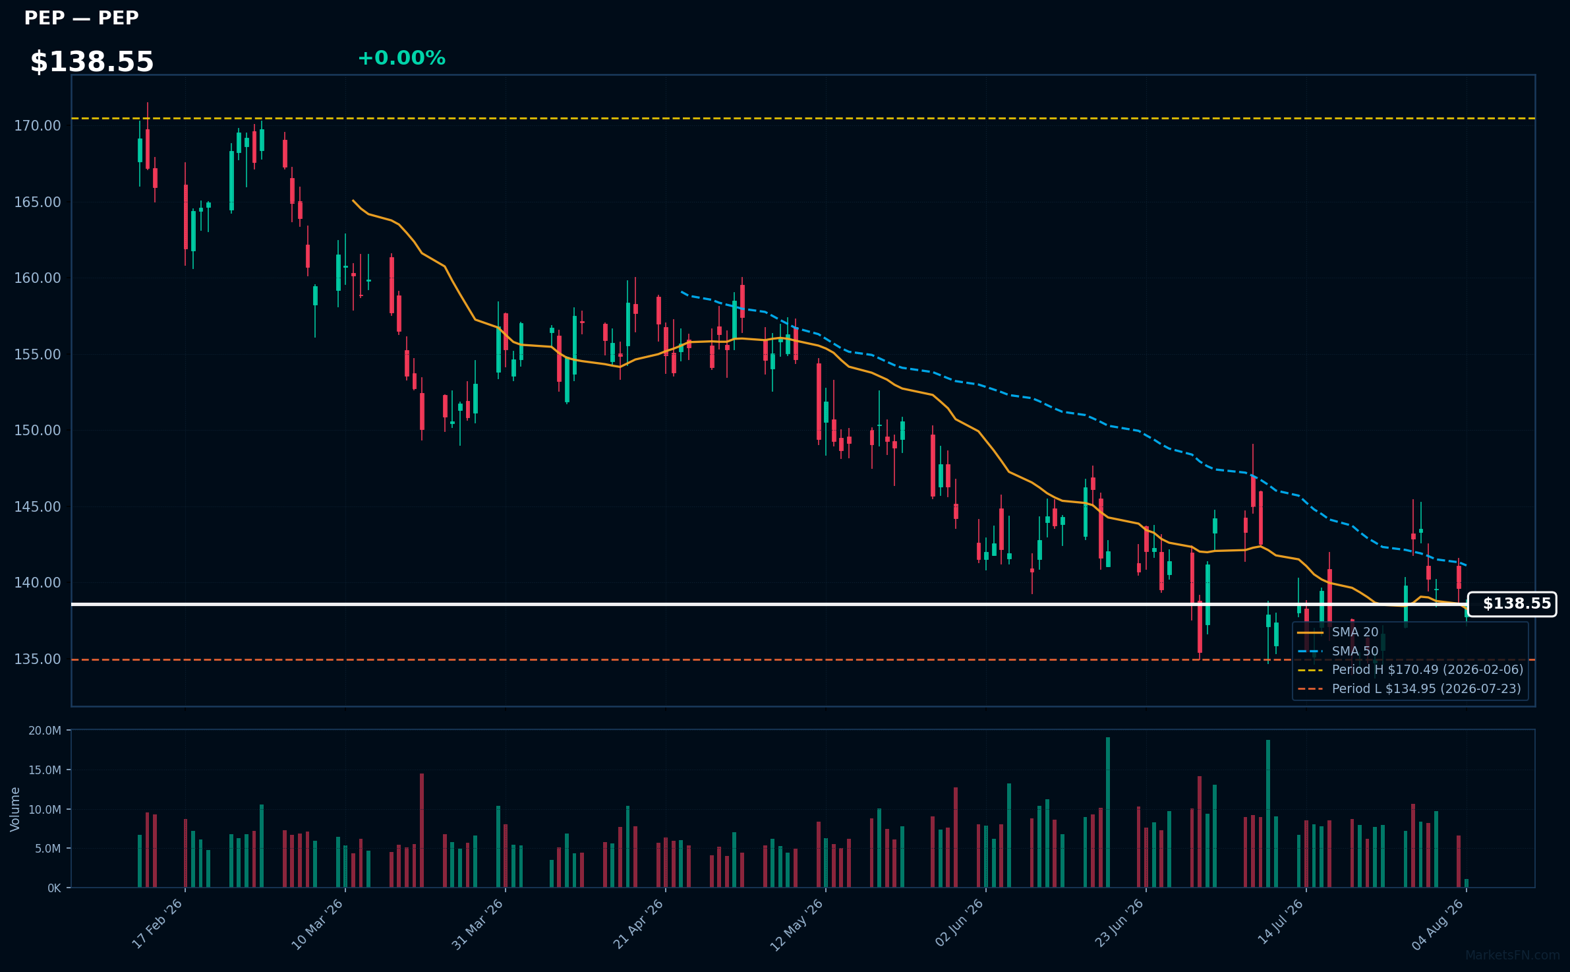Click the 10 Mar '26 date label
This screenshot has height=972, width=1570.
click(x=318, y=924)
